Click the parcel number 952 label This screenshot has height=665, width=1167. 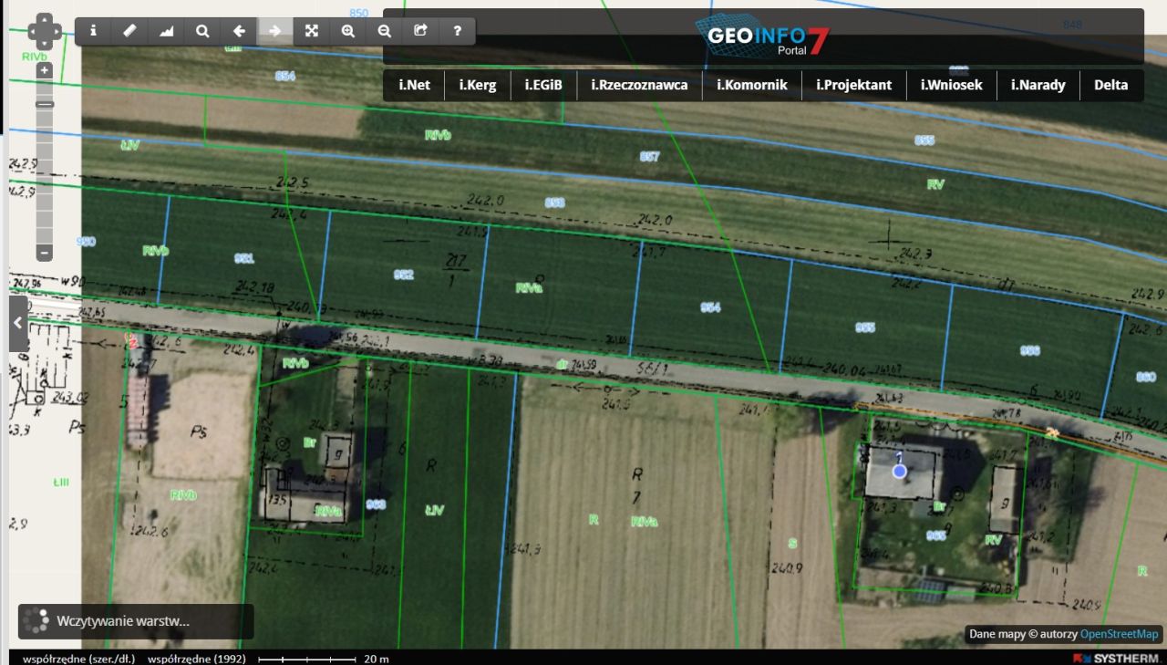coord(403,275)
